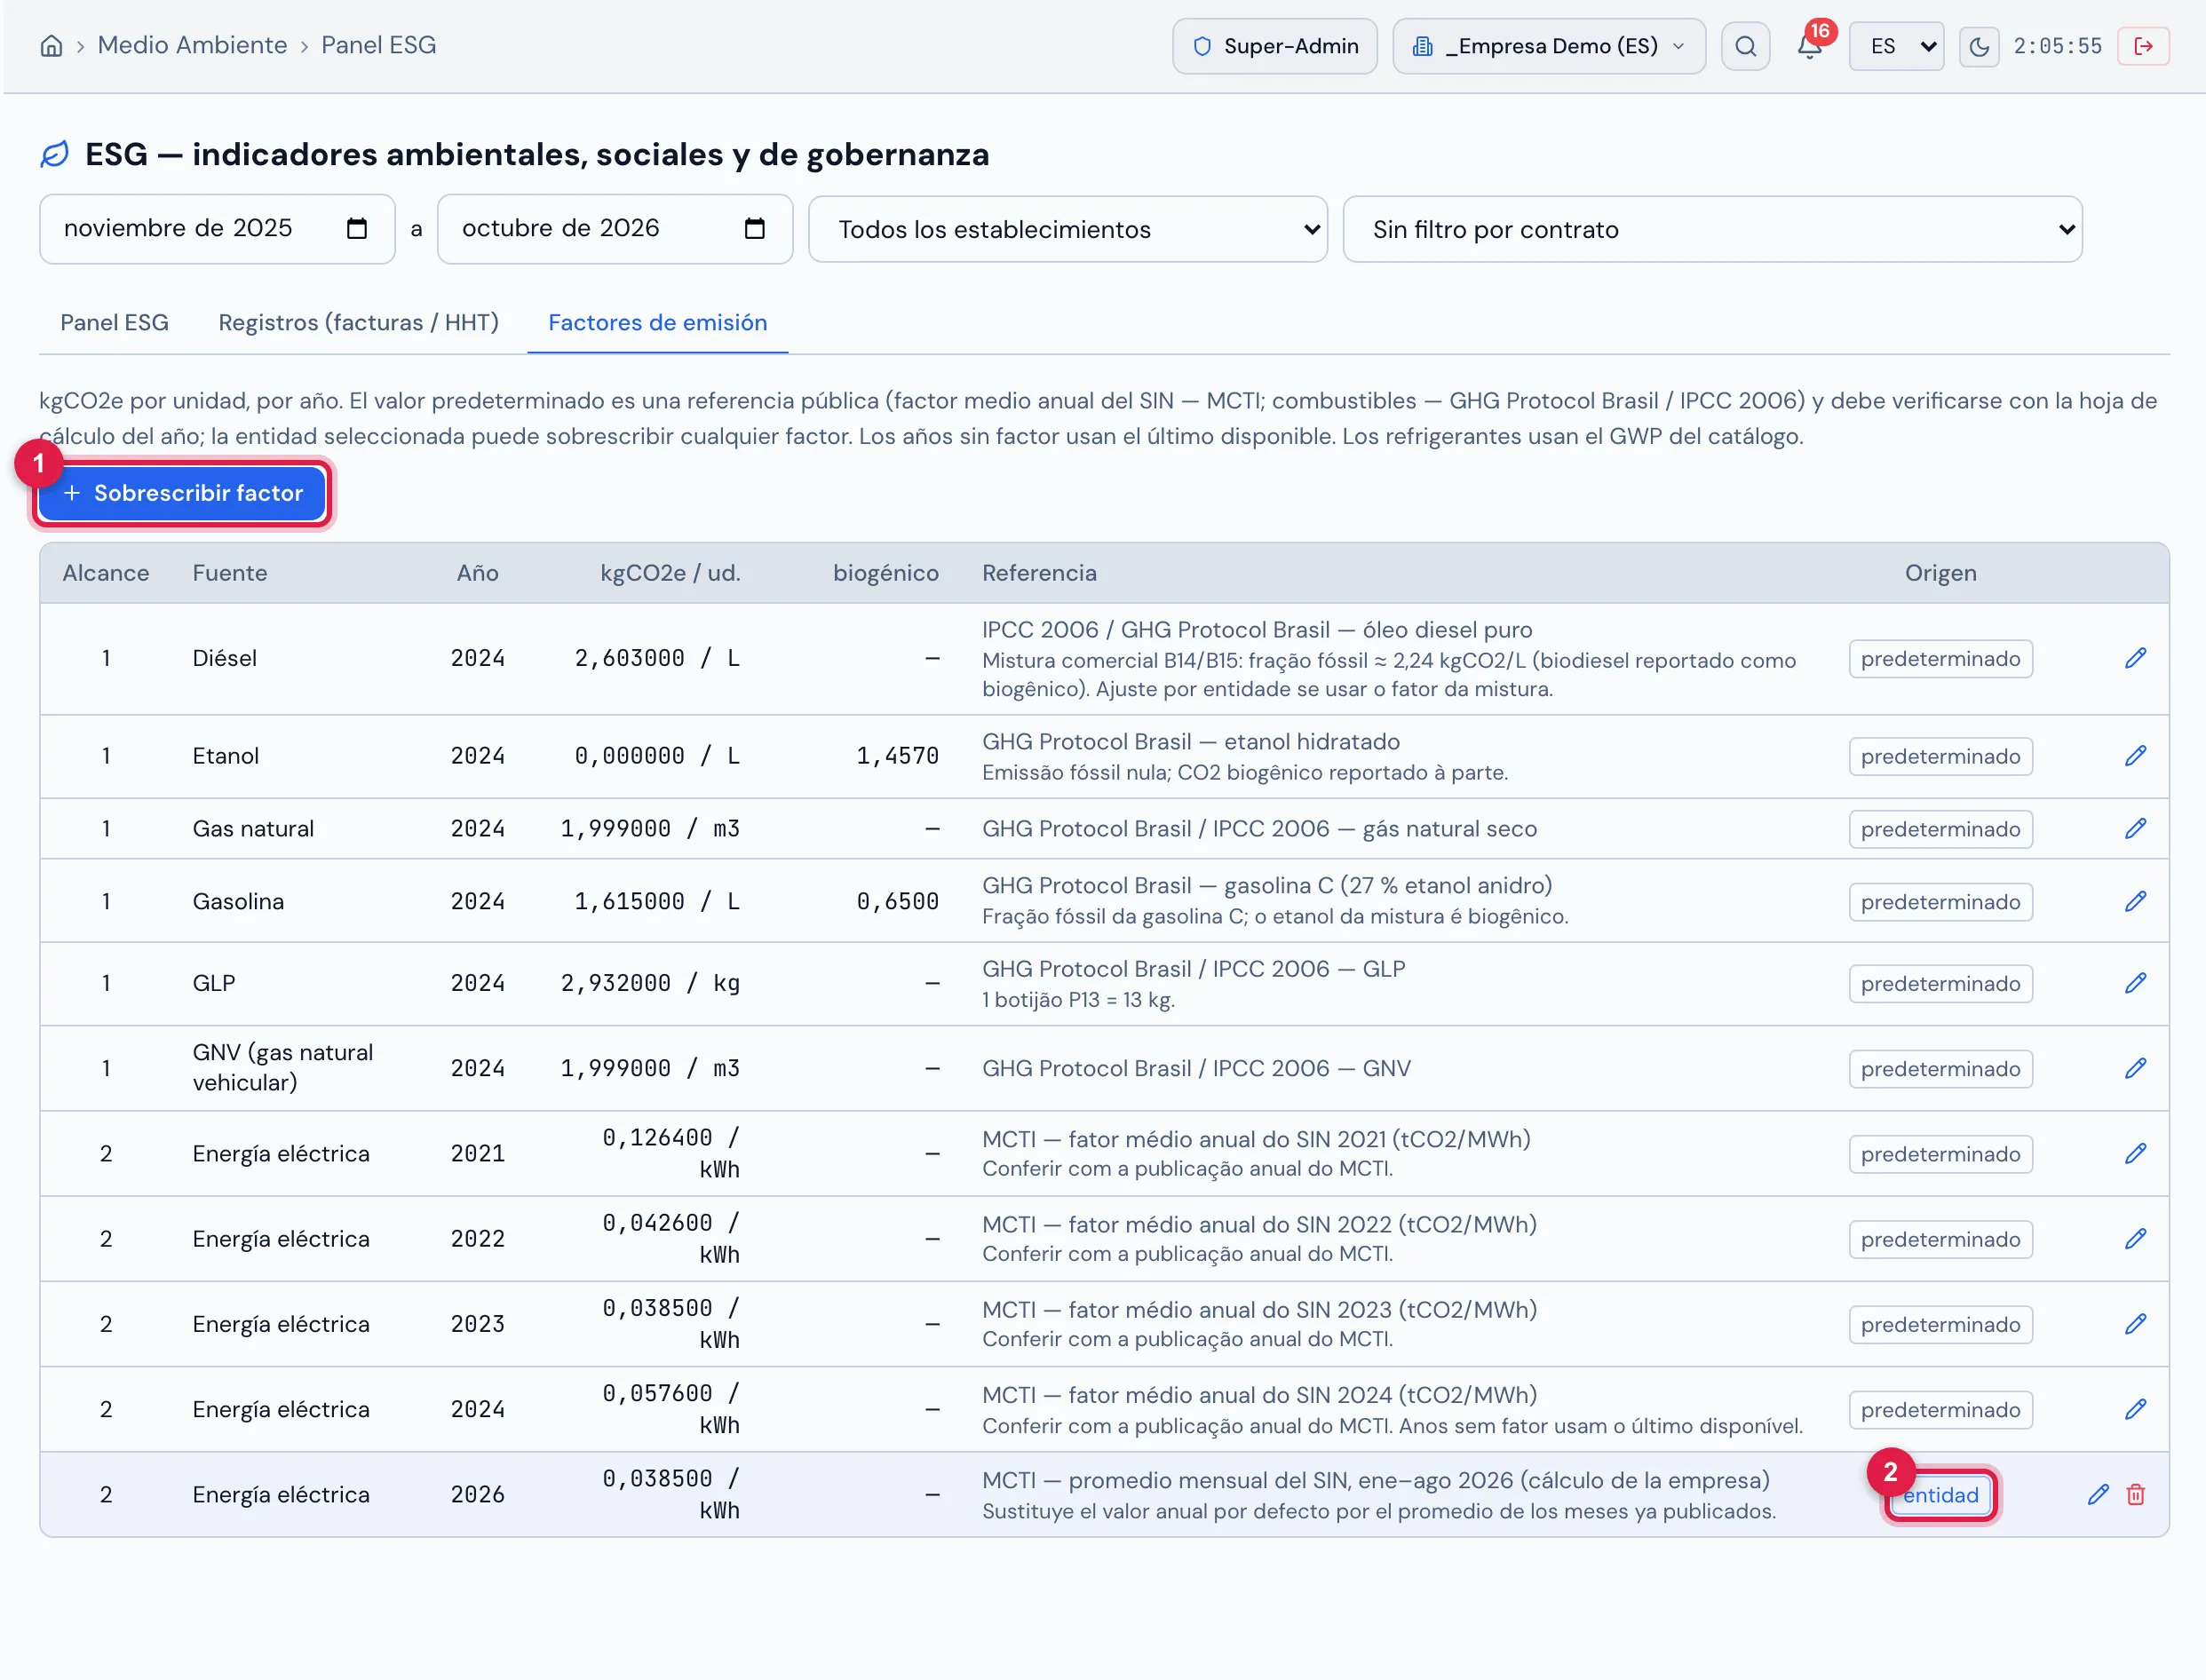The image size is (2206, 1680).
Task: Switch to Registros (facturas / HHT) tab
Action: click(358, 323)
